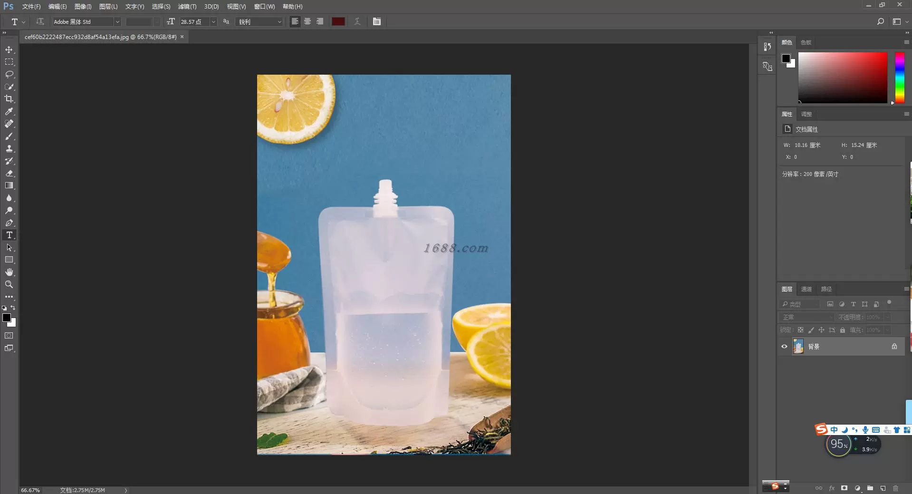Select the Eraser tool
This screenshot has height=494, width=912.
[9, 174]
